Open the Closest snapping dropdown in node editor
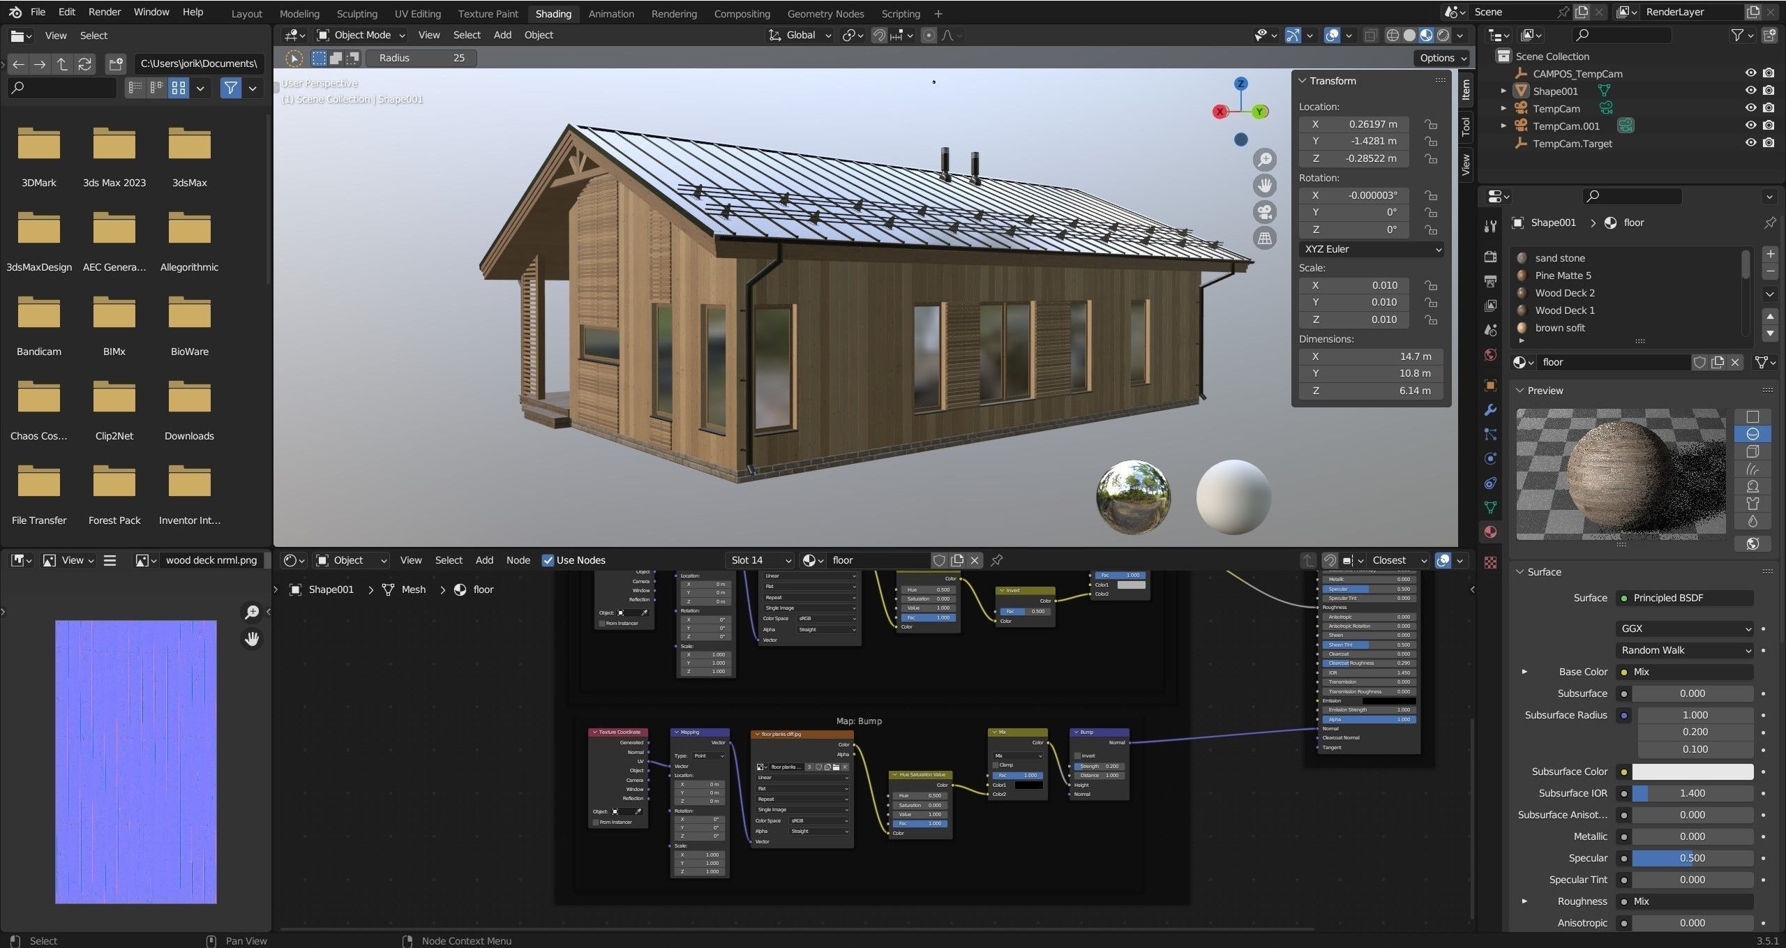 pos(1399,560)
